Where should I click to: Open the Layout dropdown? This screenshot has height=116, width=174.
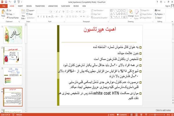click(x=30, y=10)
